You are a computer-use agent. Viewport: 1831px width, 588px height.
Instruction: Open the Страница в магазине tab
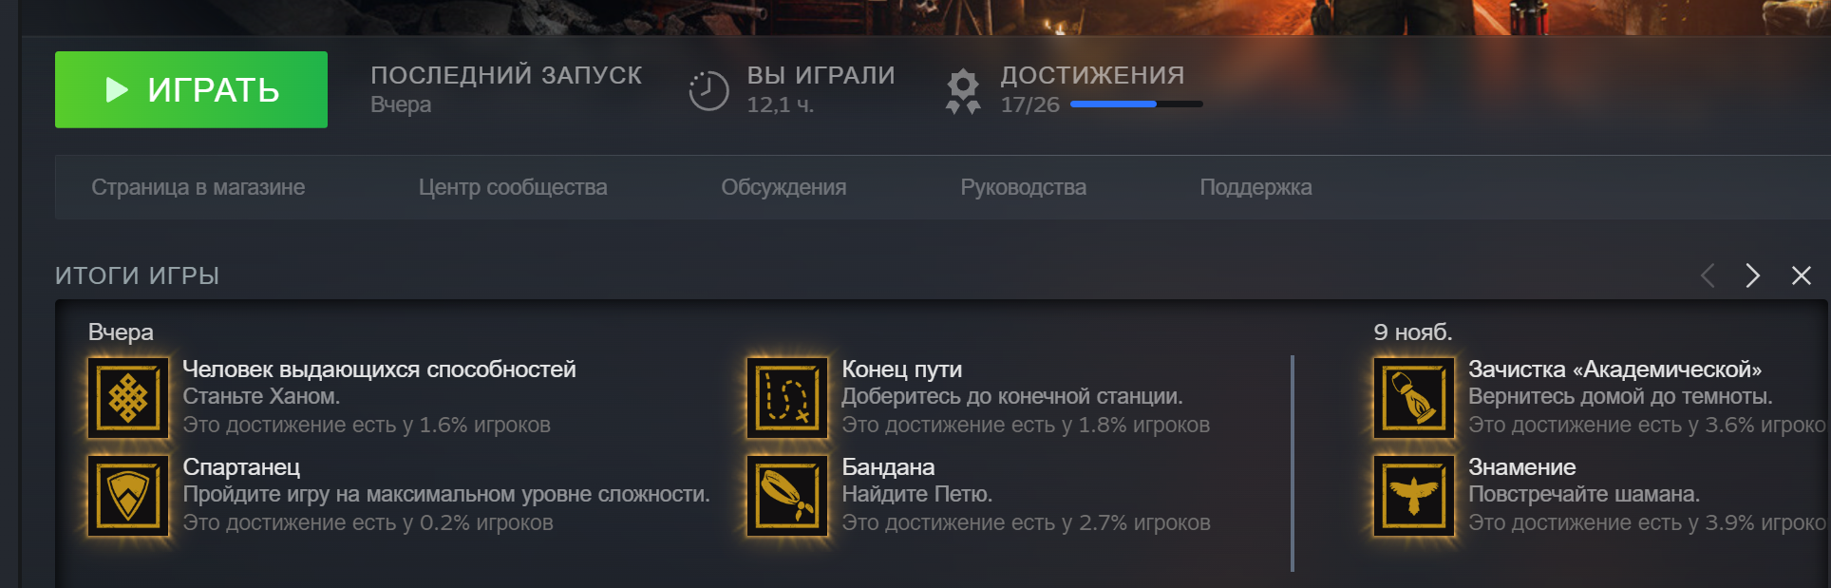[198, 187]
